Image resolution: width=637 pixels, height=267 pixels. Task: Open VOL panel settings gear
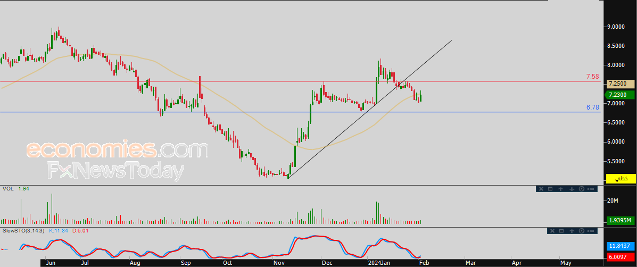[581, 189]
